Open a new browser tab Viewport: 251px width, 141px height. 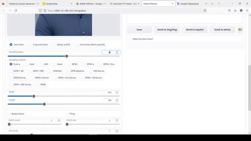(x=212, y=4)
